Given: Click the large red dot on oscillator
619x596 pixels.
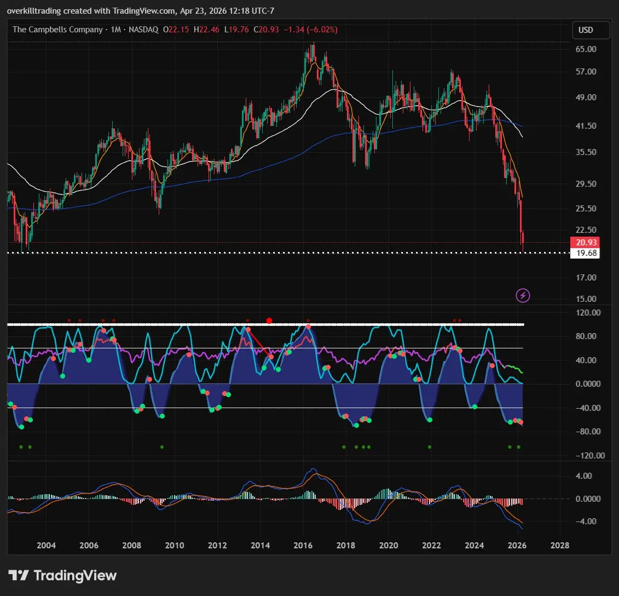Looking at the screenshot, I should pyautogui.click(x=269, y=320).
